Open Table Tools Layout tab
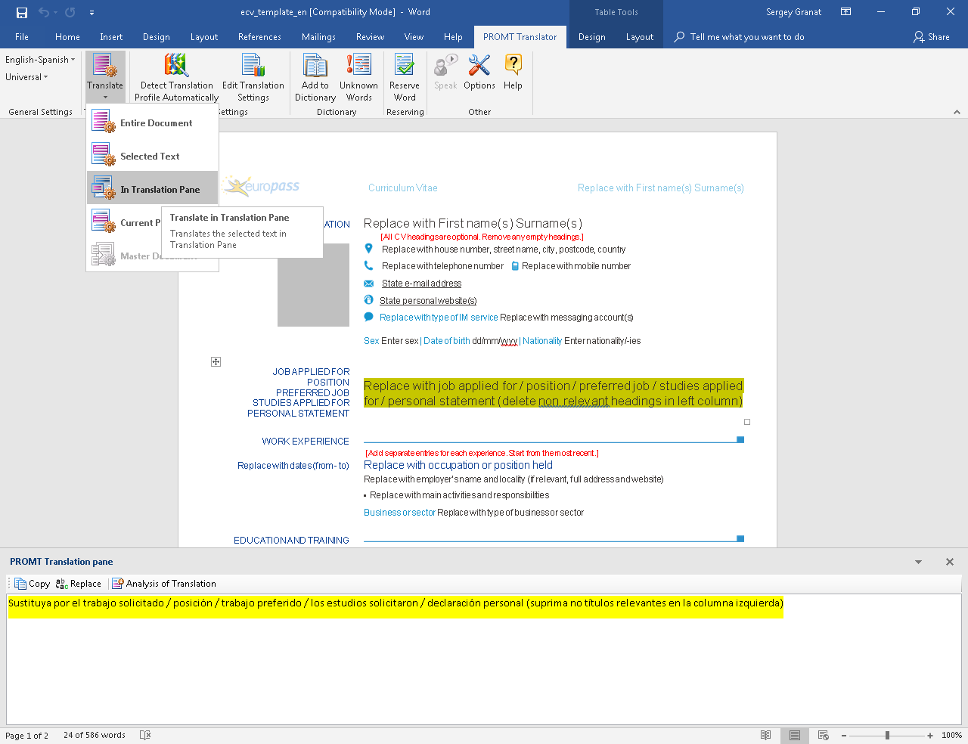This screenshot has width=968, height=744. pos(639,36)
